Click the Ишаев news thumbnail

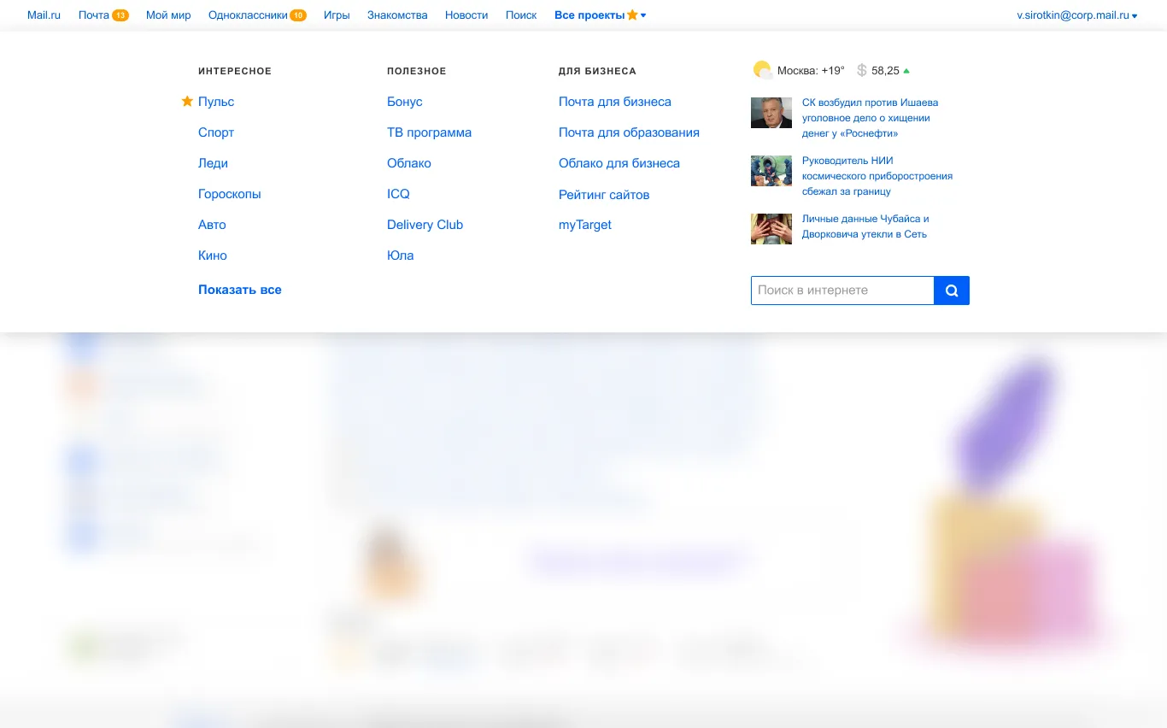(x=771, y=113)
